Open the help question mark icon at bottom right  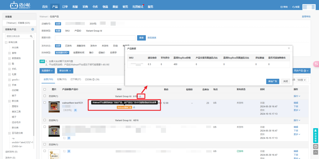pos(315,146)
